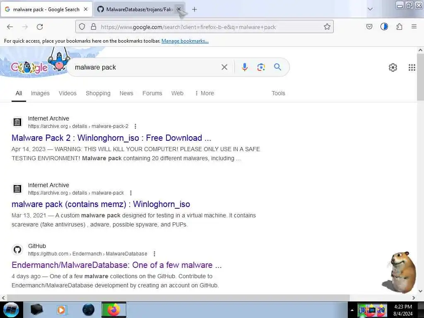Open options for Malware Pack 2 result
The width and height of the screenshot is (424, 318).
tap(135, 126)
